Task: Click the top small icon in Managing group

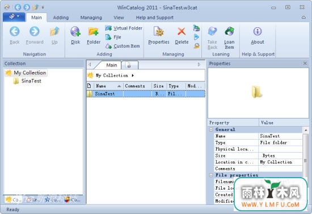Action: (x=196, y=28)
